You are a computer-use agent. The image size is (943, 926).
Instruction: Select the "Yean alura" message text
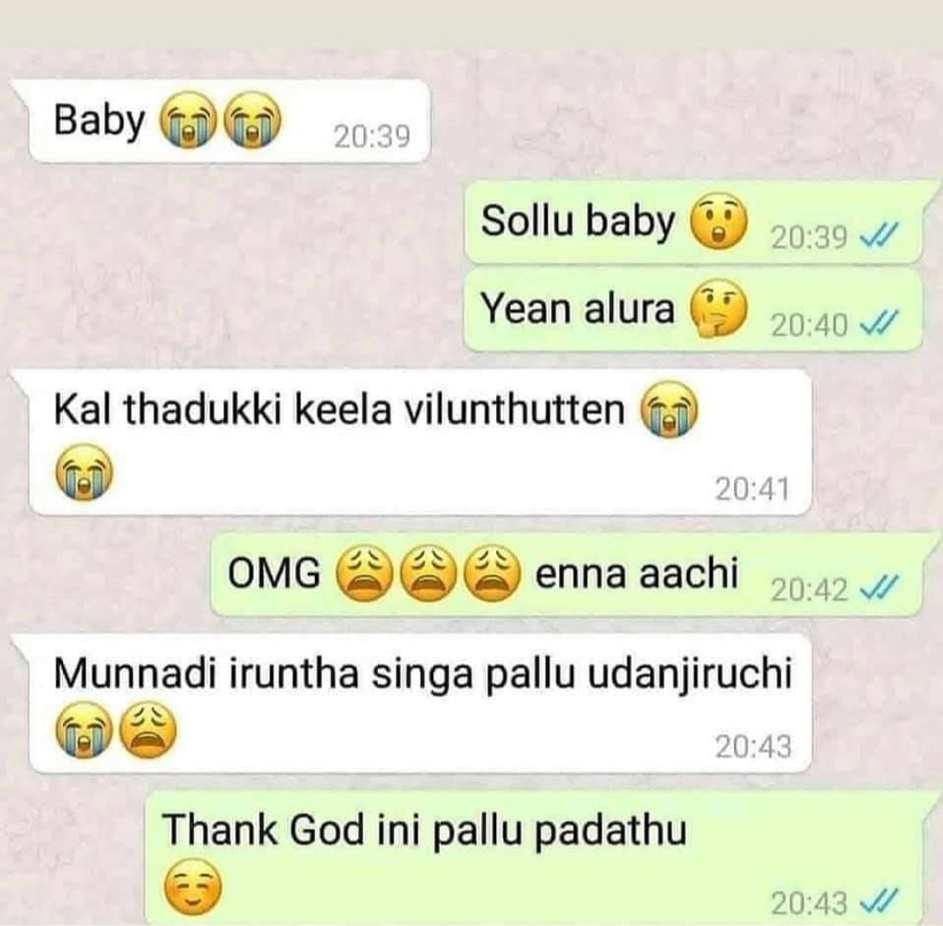tap(577, 309)
